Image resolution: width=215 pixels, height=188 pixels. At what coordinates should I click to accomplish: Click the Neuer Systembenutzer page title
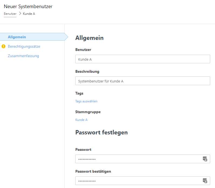[x=28, y=6]
